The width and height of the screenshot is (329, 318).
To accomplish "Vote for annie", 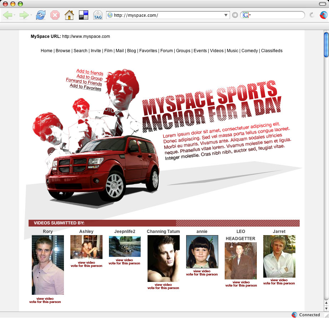I will (202, 274).
